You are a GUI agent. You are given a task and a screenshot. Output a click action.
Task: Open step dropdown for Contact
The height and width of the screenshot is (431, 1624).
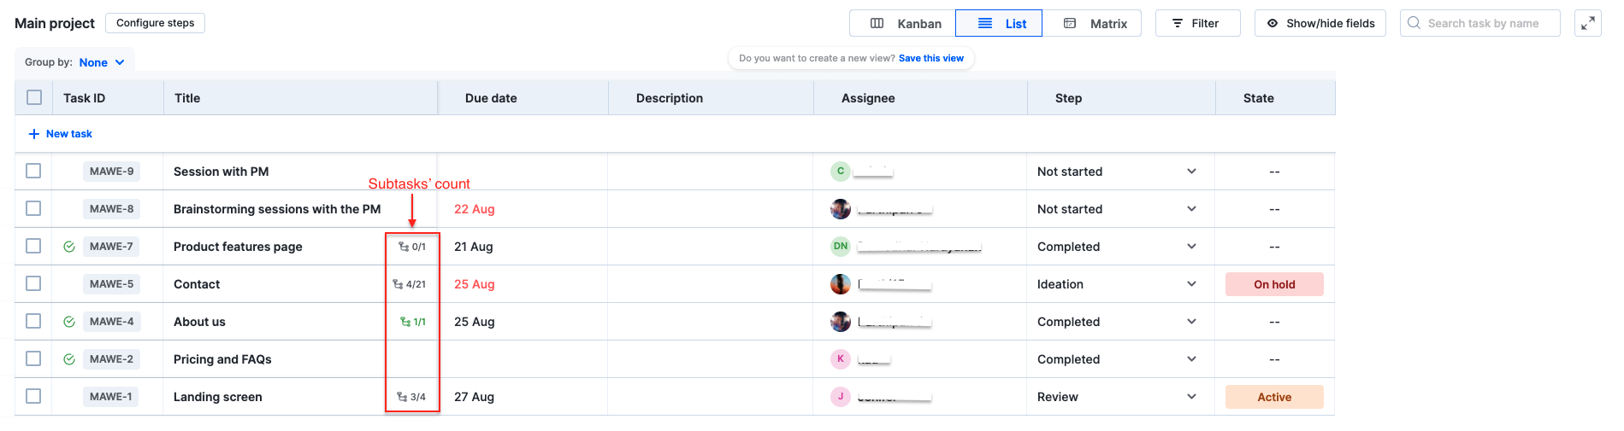tap(1191, 284)
